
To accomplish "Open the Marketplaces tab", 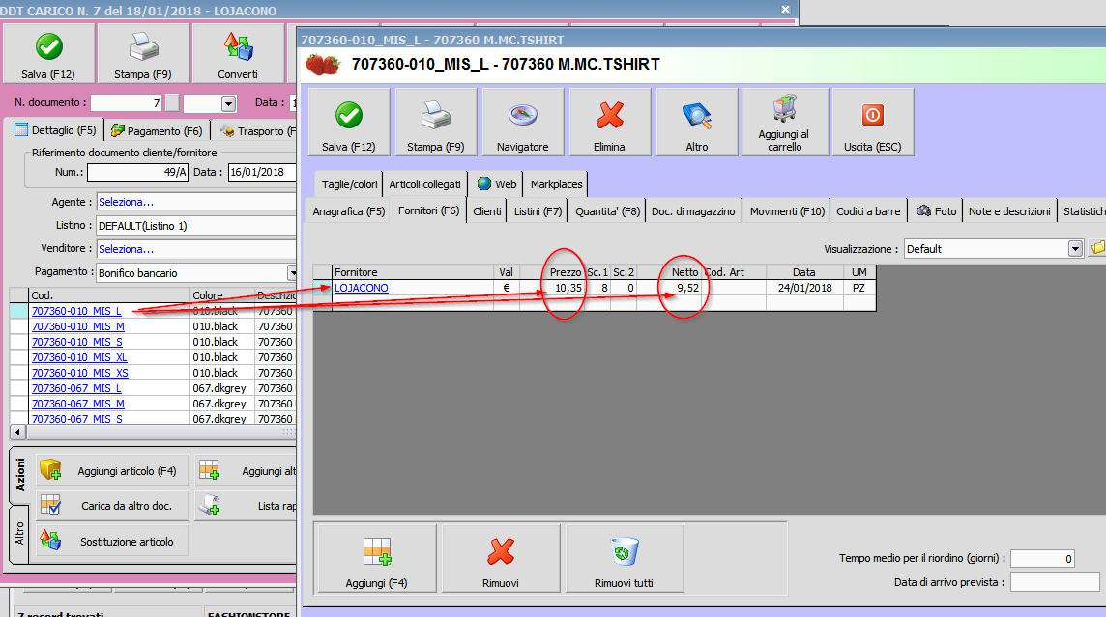I will point(557,183).
